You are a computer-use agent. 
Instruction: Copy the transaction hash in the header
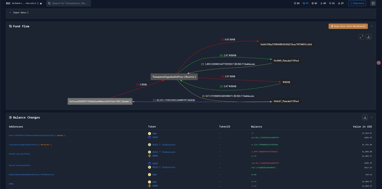[x=38, y=3]
